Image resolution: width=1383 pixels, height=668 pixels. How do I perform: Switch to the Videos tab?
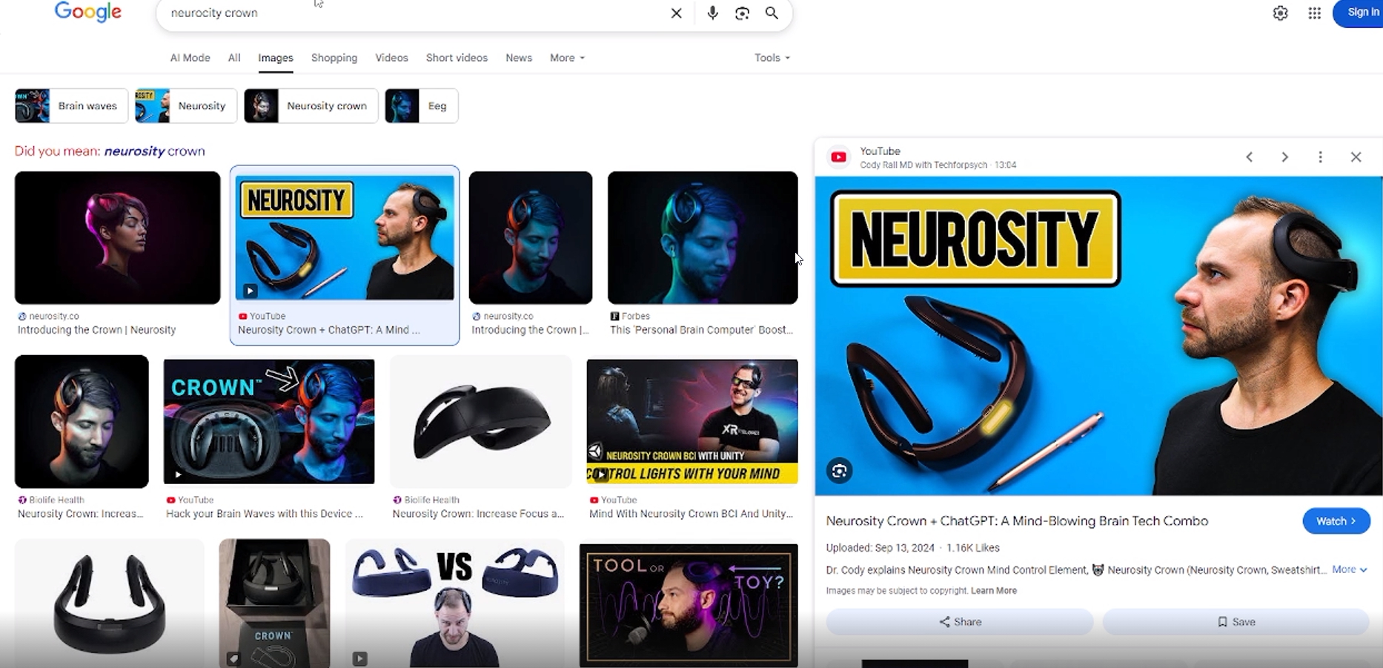coord(391,58)
